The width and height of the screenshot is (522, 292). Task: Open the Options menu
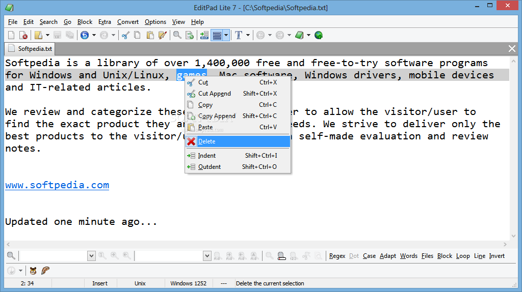click(155, 22)
